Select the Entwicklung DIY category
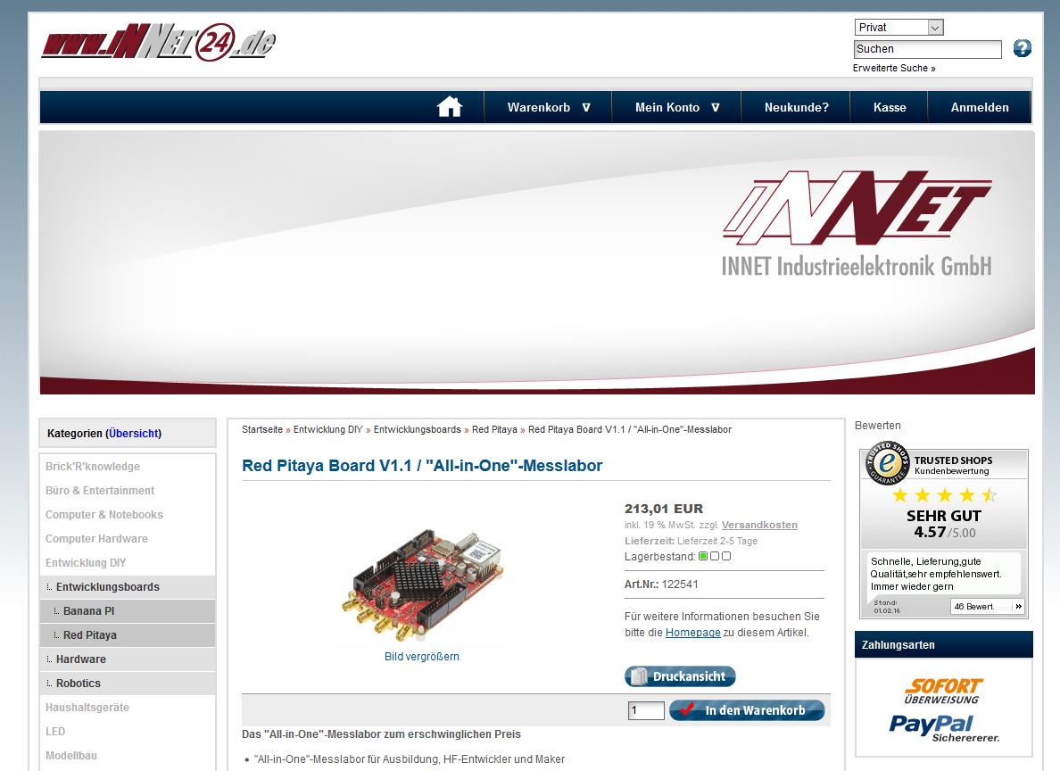 (86, 563)
